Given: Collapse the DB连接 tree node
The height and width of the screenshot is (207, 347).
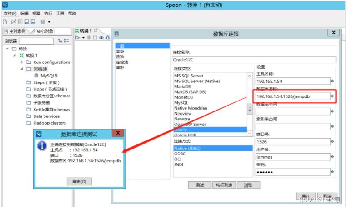Looking at the screenshot, I should pyautogui.click(x=22, y=69).
